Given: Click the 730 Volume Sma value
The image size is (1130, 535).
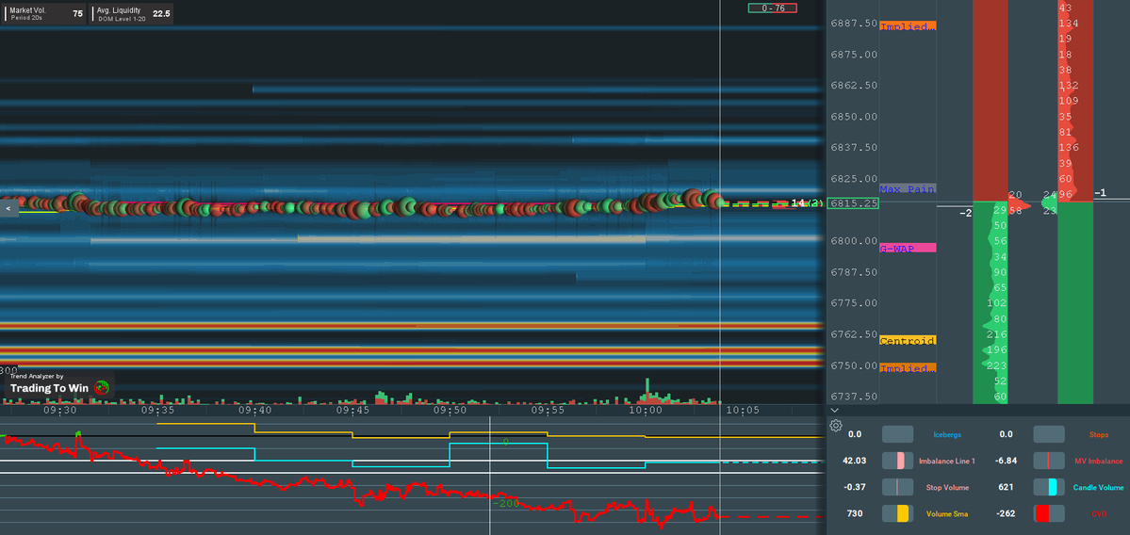Looking at the screenshot, I should [855, 514].
